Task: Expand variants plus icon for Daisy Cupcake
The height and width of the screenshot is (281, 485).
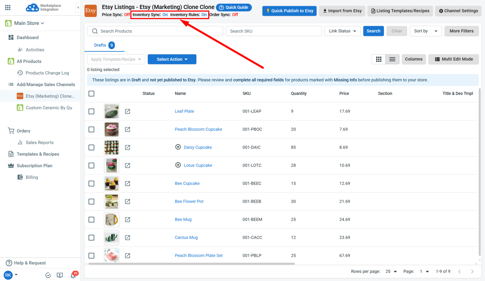Action: (178, 147)
